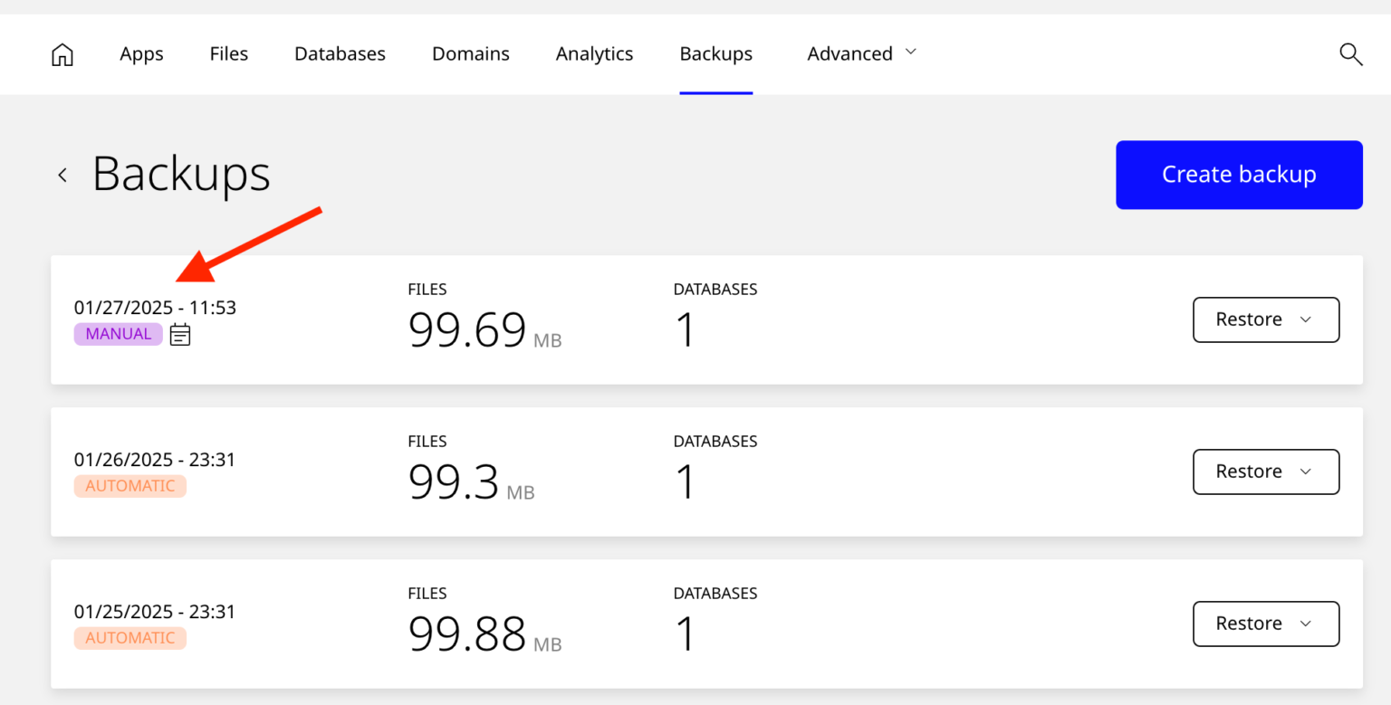Click the Create backup button
The height and width of the screenshot is (705, 1391).
(1238, 175)
